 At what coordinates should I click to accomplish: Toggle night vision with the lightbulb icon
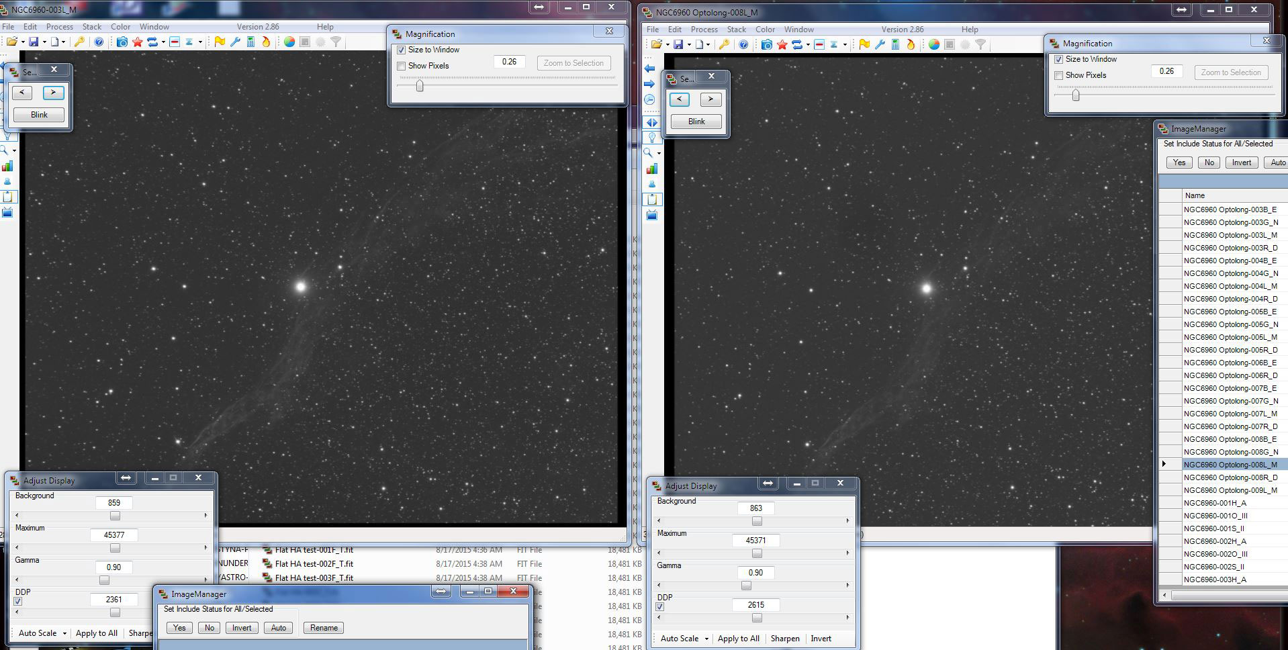651,137
